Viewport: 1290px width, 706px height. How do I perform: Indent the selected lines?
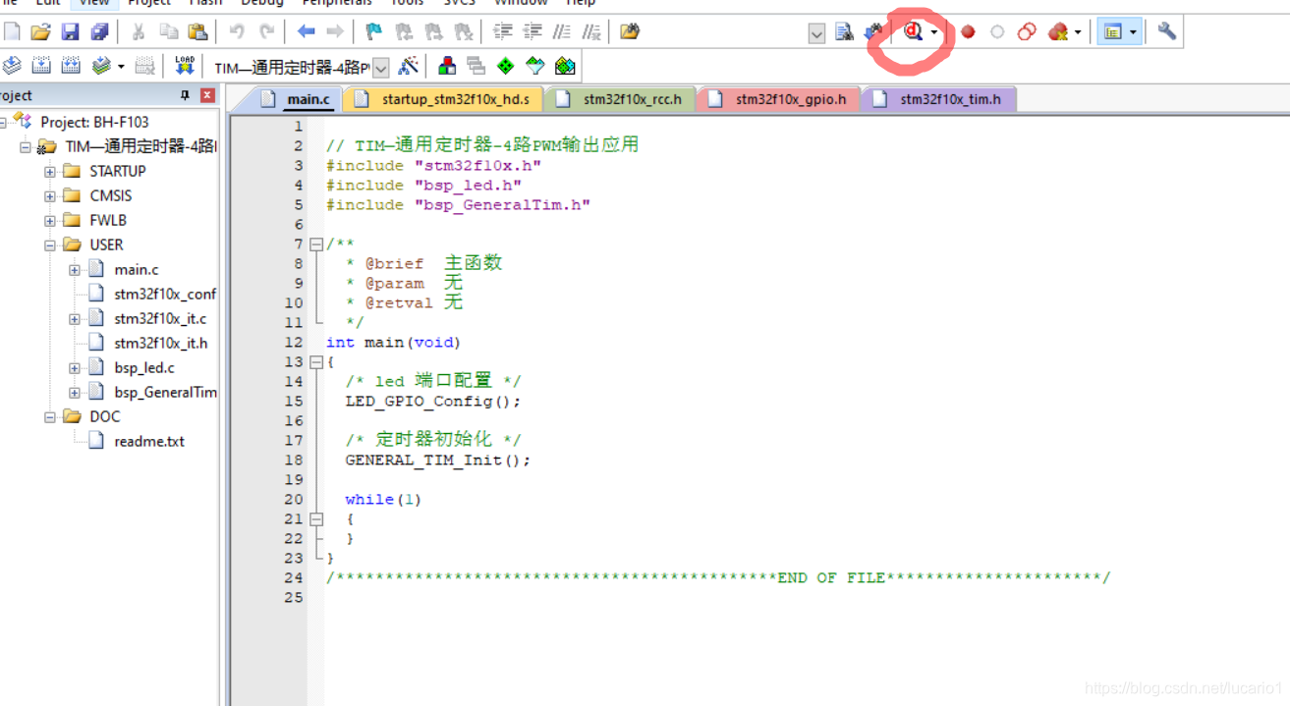[503, 32]
